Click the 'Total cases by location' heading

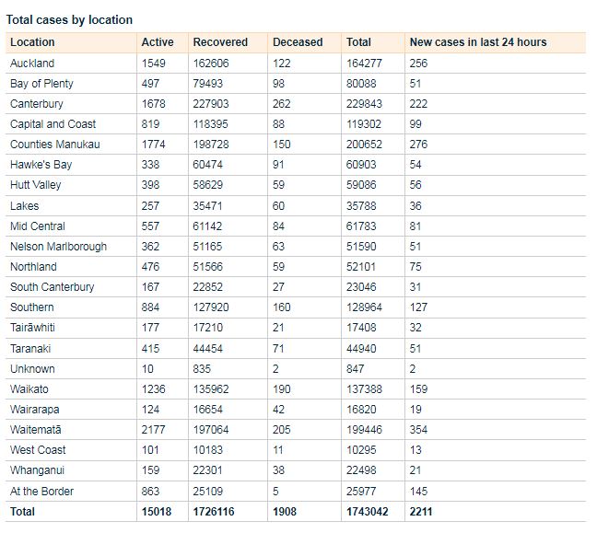coord(69,19)
